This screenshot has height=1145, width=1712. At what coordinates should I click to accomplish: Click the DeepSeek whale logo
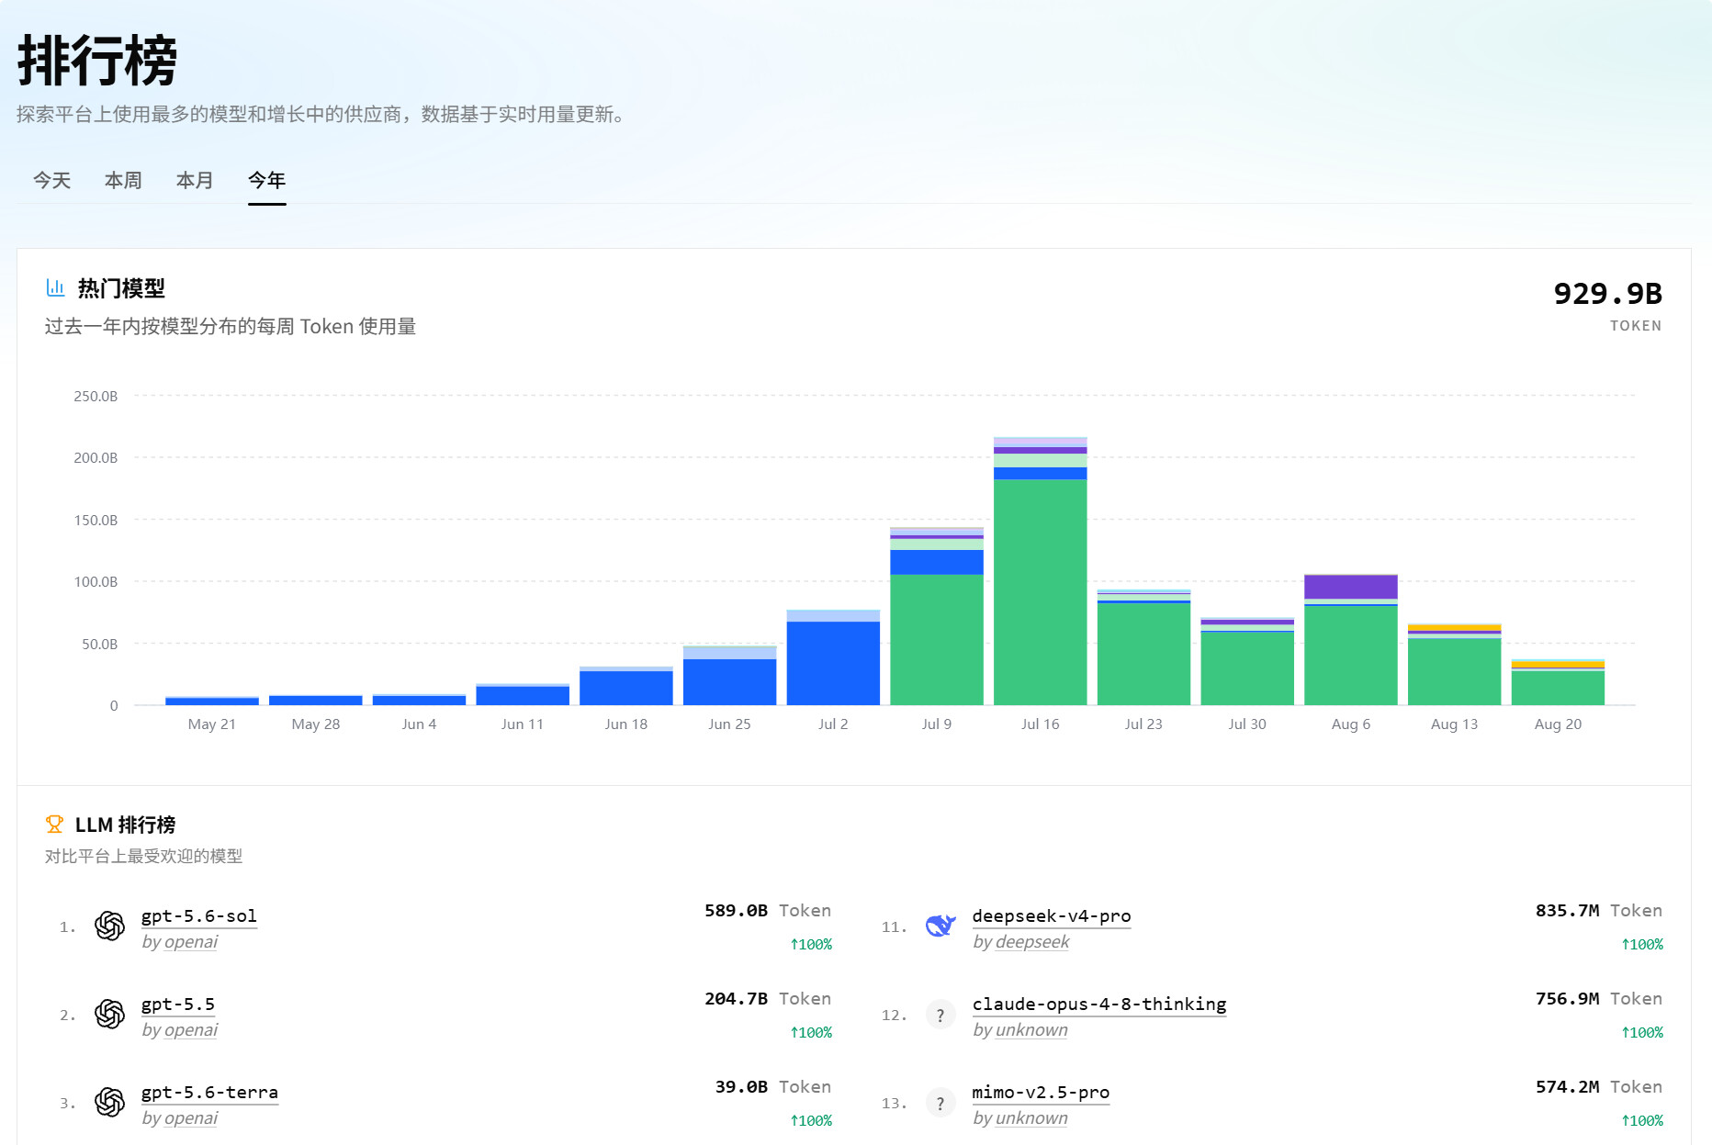(940, 926)
